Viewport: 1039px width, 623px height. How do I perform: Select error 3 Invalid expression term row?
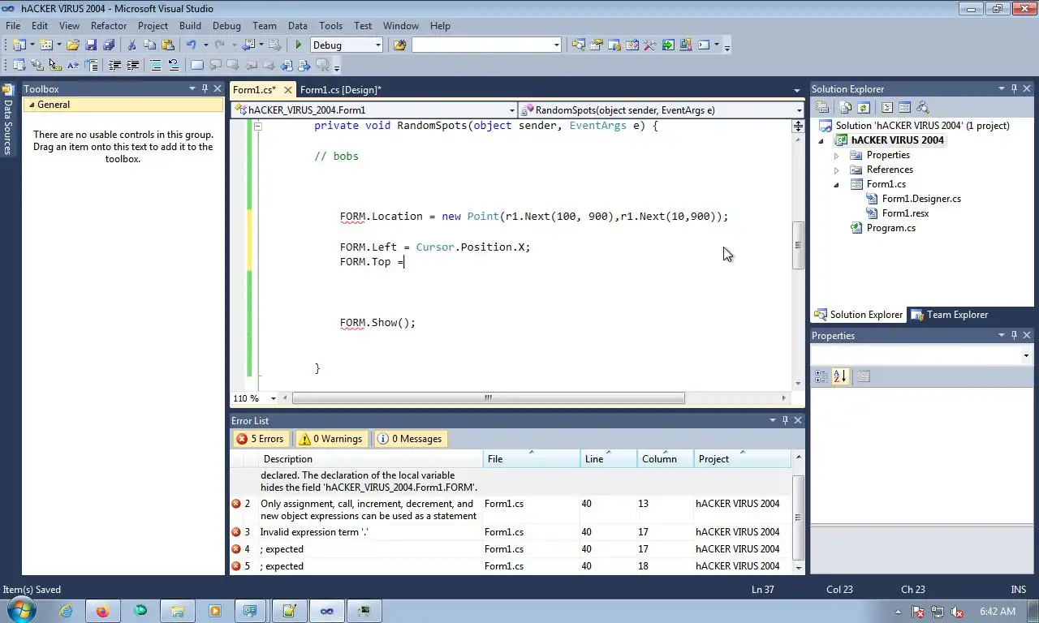(x=510, y=532)
